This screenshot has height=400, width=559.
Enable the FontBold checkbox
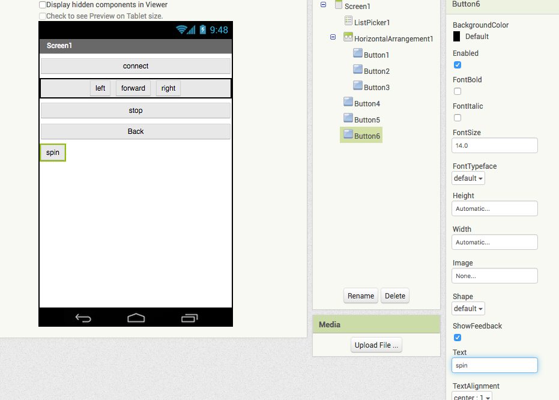[458, 91]
